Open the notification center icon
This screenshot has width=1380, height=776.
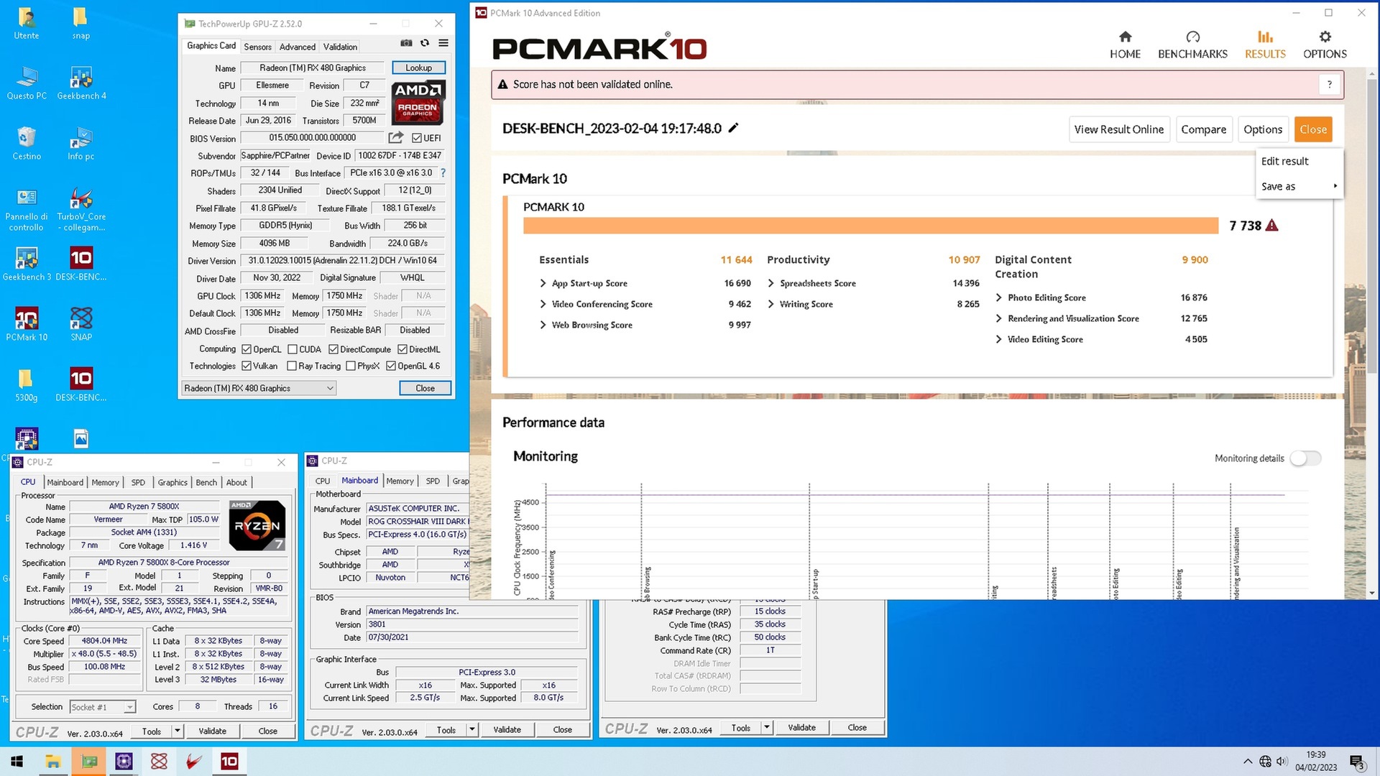tap(1357, 762)
